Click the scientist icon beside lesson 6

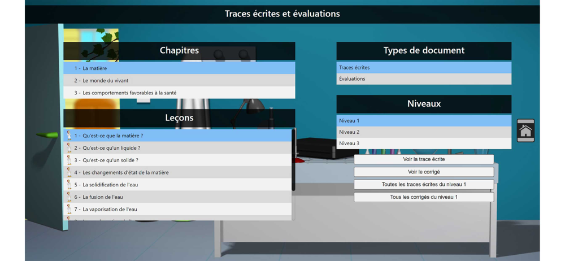click(69, 197)
